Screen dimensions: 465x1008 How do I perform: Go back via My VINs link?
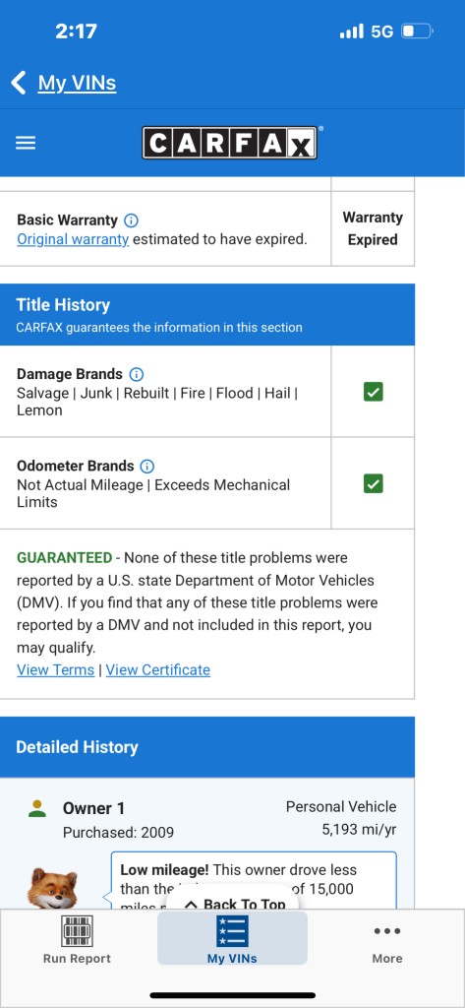[x=77, y=83]
